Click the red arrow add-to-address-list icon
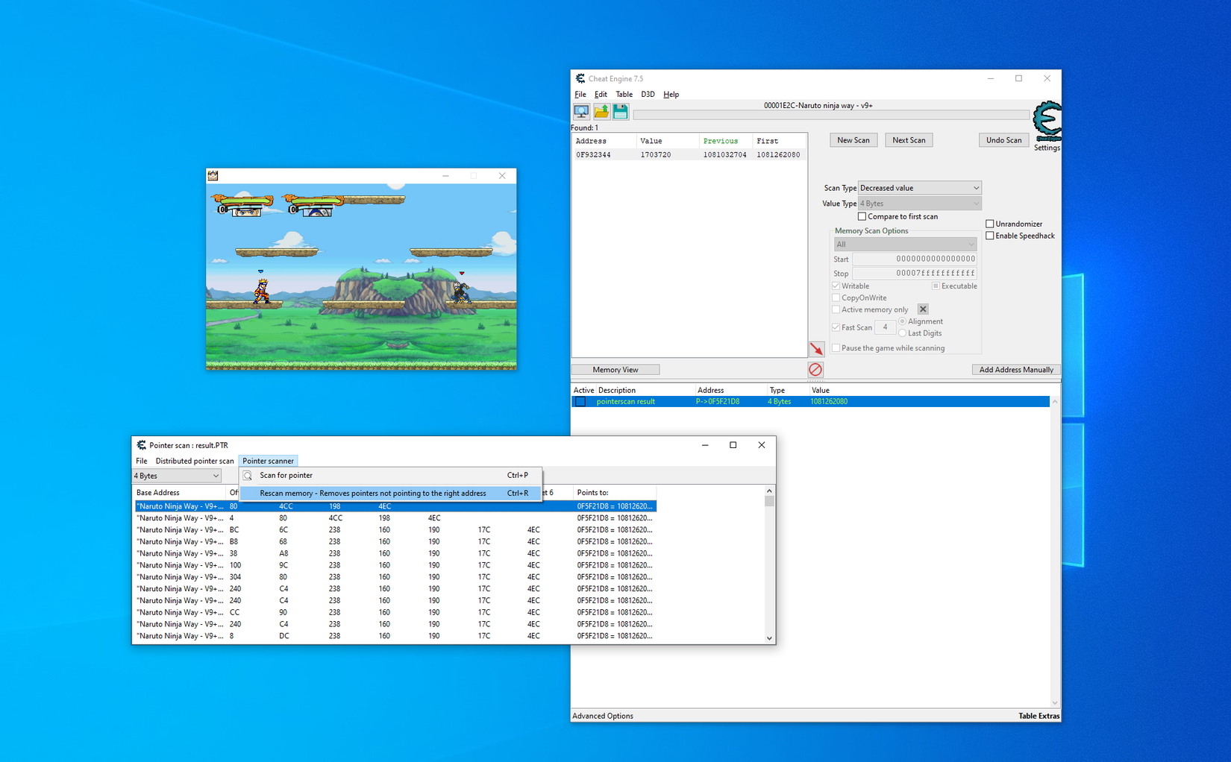Viewport: 1231px width, 762px height. [816, 349]
